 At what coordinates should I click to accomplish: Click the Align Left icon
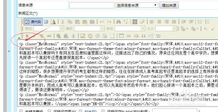[152, 22]
